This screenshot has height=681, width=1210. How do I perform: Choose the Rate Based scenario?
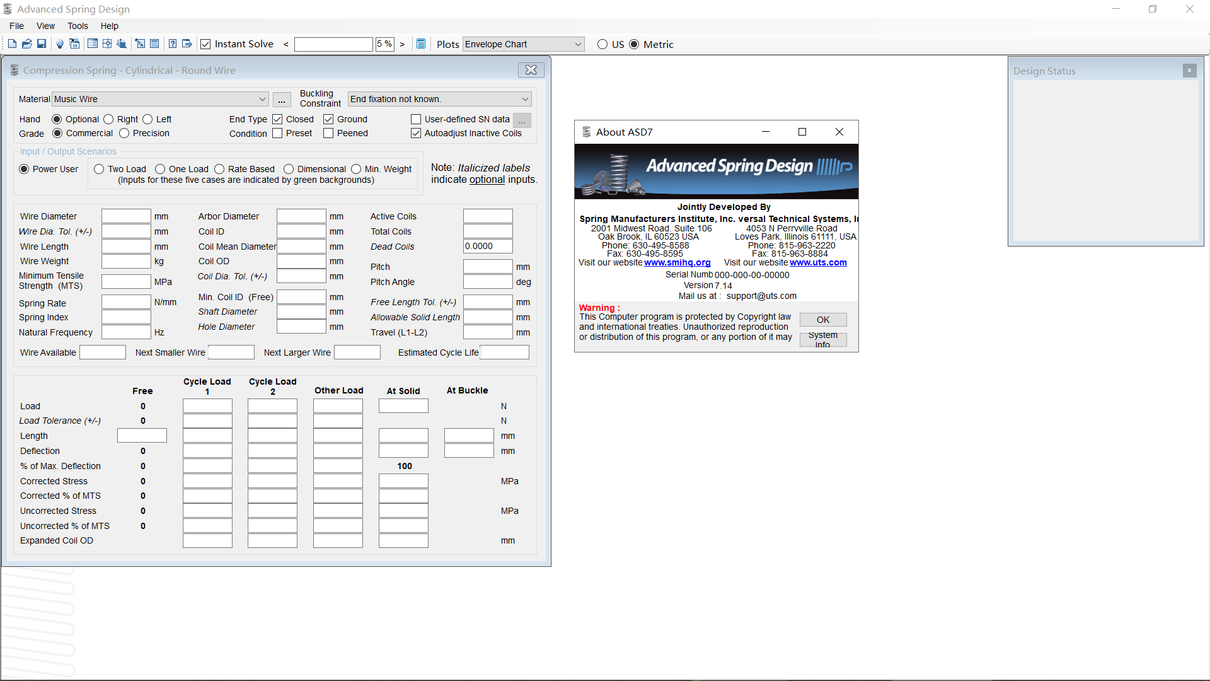[x=219, y=169]
